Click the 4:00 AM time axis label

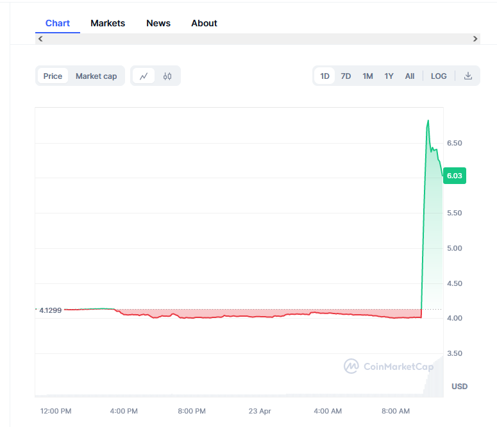coord(328,411)
